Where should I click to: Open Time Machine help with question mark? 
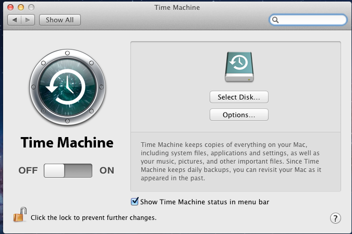335,218
